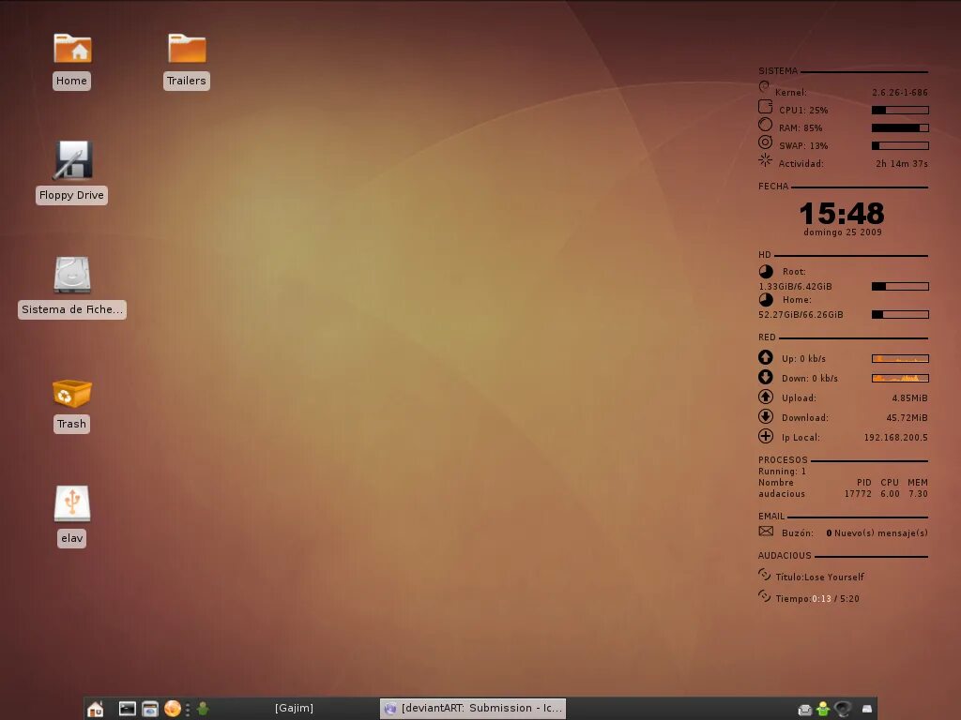Click the RAM usage bar
Screen dimensions: 961x720
coord(900,127)
